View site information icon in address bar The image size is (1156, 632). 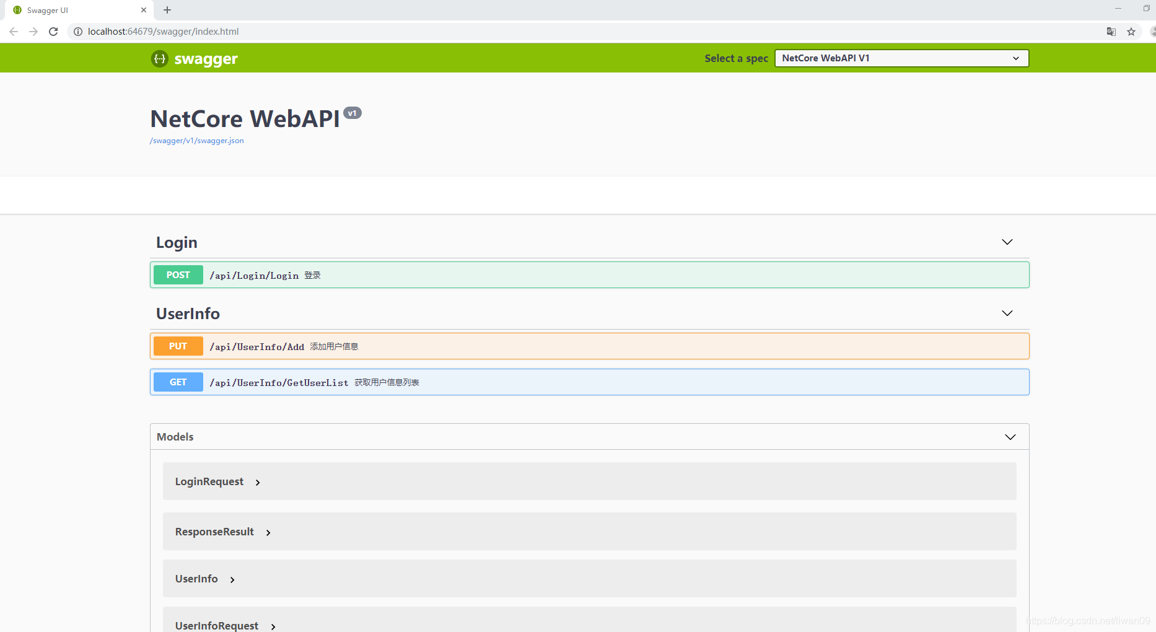pos(78,32)
